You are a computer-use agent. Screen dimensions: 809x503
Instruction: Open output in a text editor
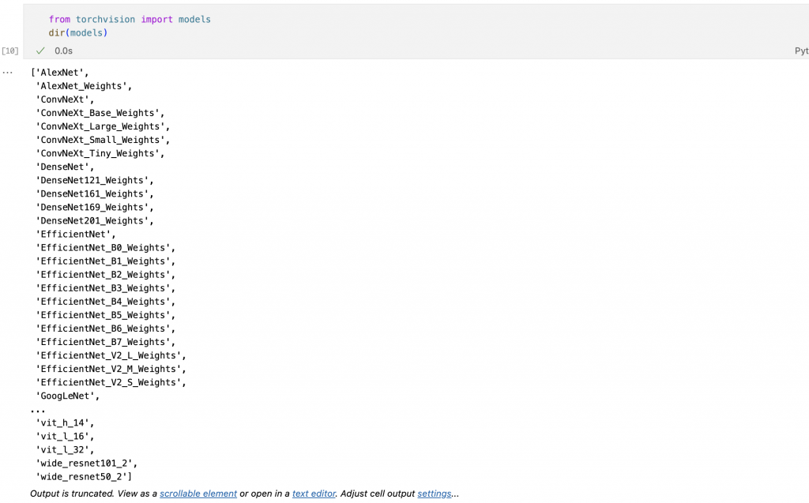[314, 494]
